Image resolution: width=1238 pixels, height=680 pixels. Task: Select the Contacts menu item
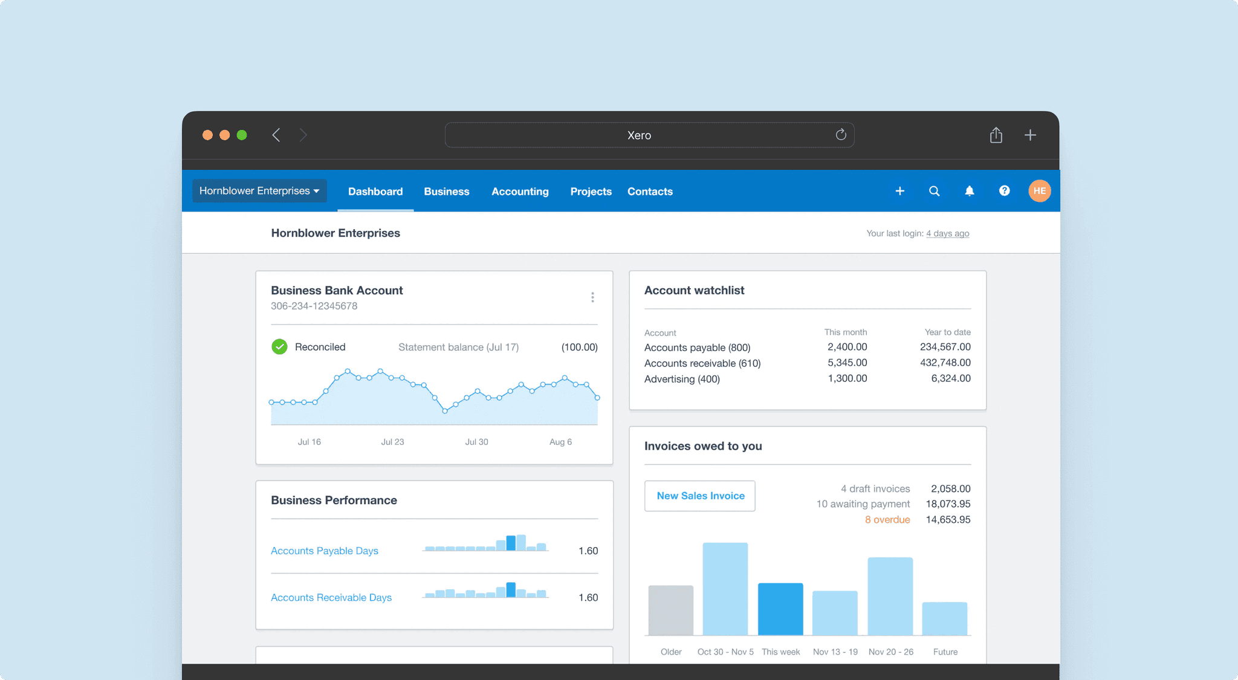(x=649, y=191)
